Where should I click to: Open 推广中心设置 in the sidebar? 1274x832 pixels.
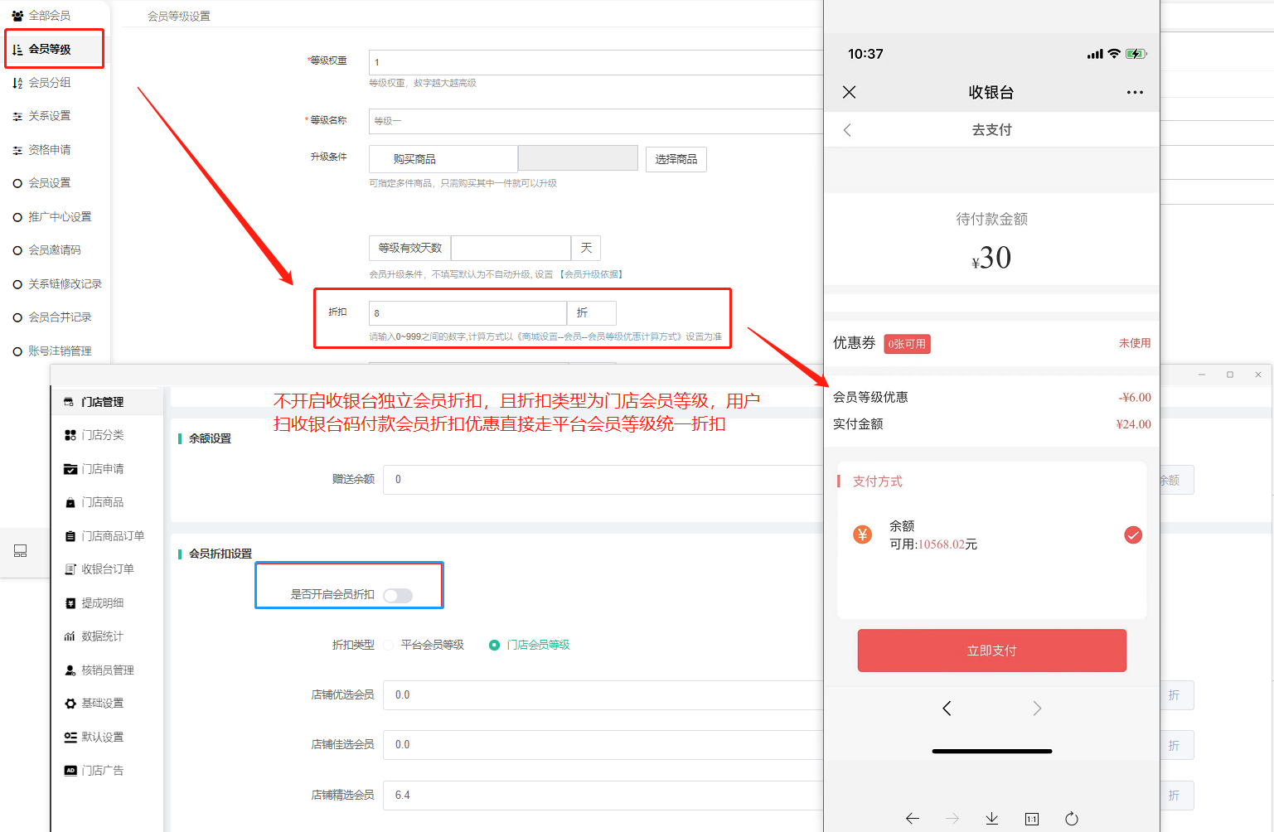(60, 217)
